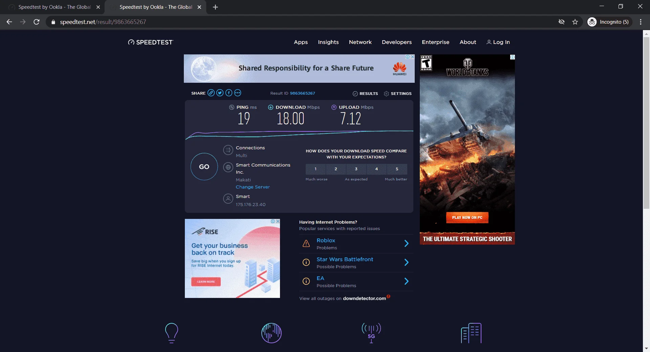This screenshot has width=650, height=352.
Task: Go back to previous page
Action: 9,22
